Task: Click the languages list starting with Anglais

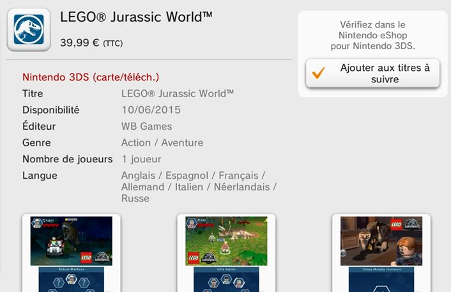Action: point(199,187)
